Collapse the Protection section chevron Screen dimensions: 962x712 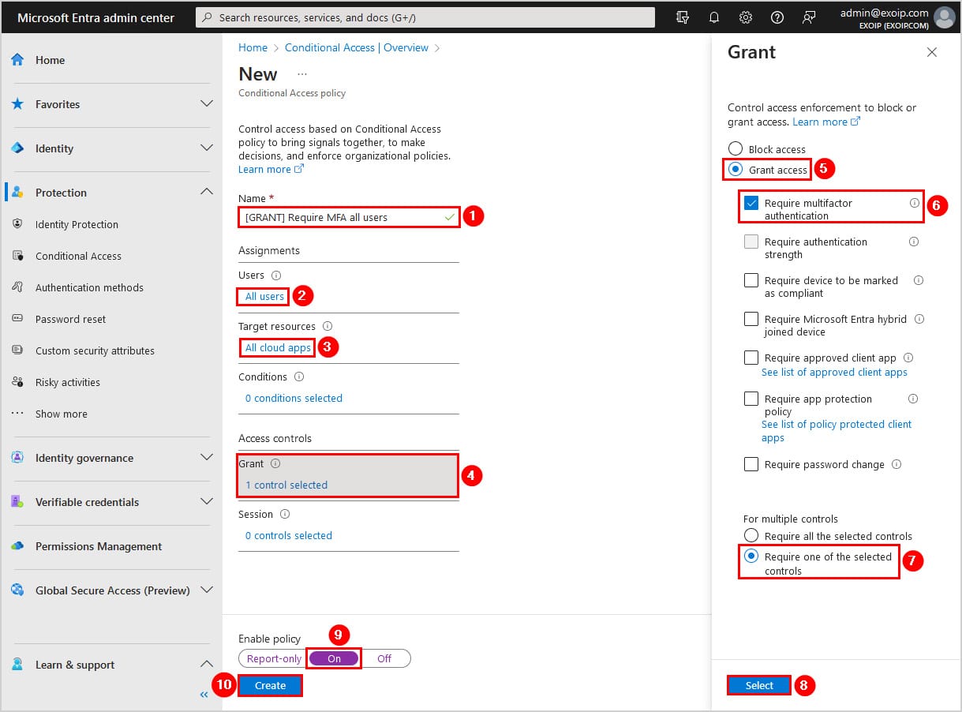coord(207,193)
